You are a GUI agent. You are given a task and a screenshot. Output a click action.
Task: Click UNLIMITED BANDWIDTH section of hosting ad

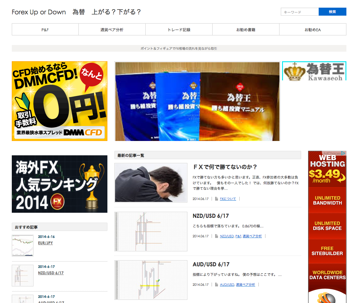327,200
